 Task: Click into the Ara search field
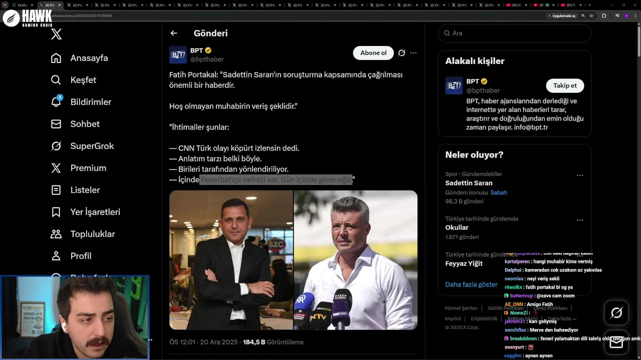pos(514,33)
